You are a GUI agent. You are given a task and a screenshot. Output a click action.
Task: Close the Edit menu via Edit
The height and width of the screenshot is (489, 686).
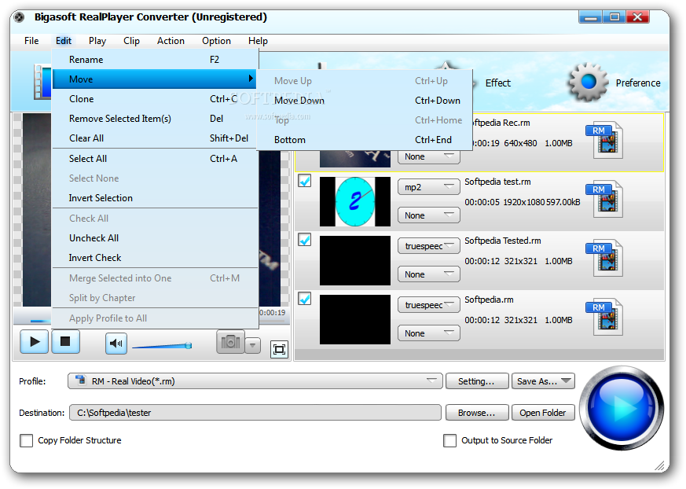coord(64,41)
